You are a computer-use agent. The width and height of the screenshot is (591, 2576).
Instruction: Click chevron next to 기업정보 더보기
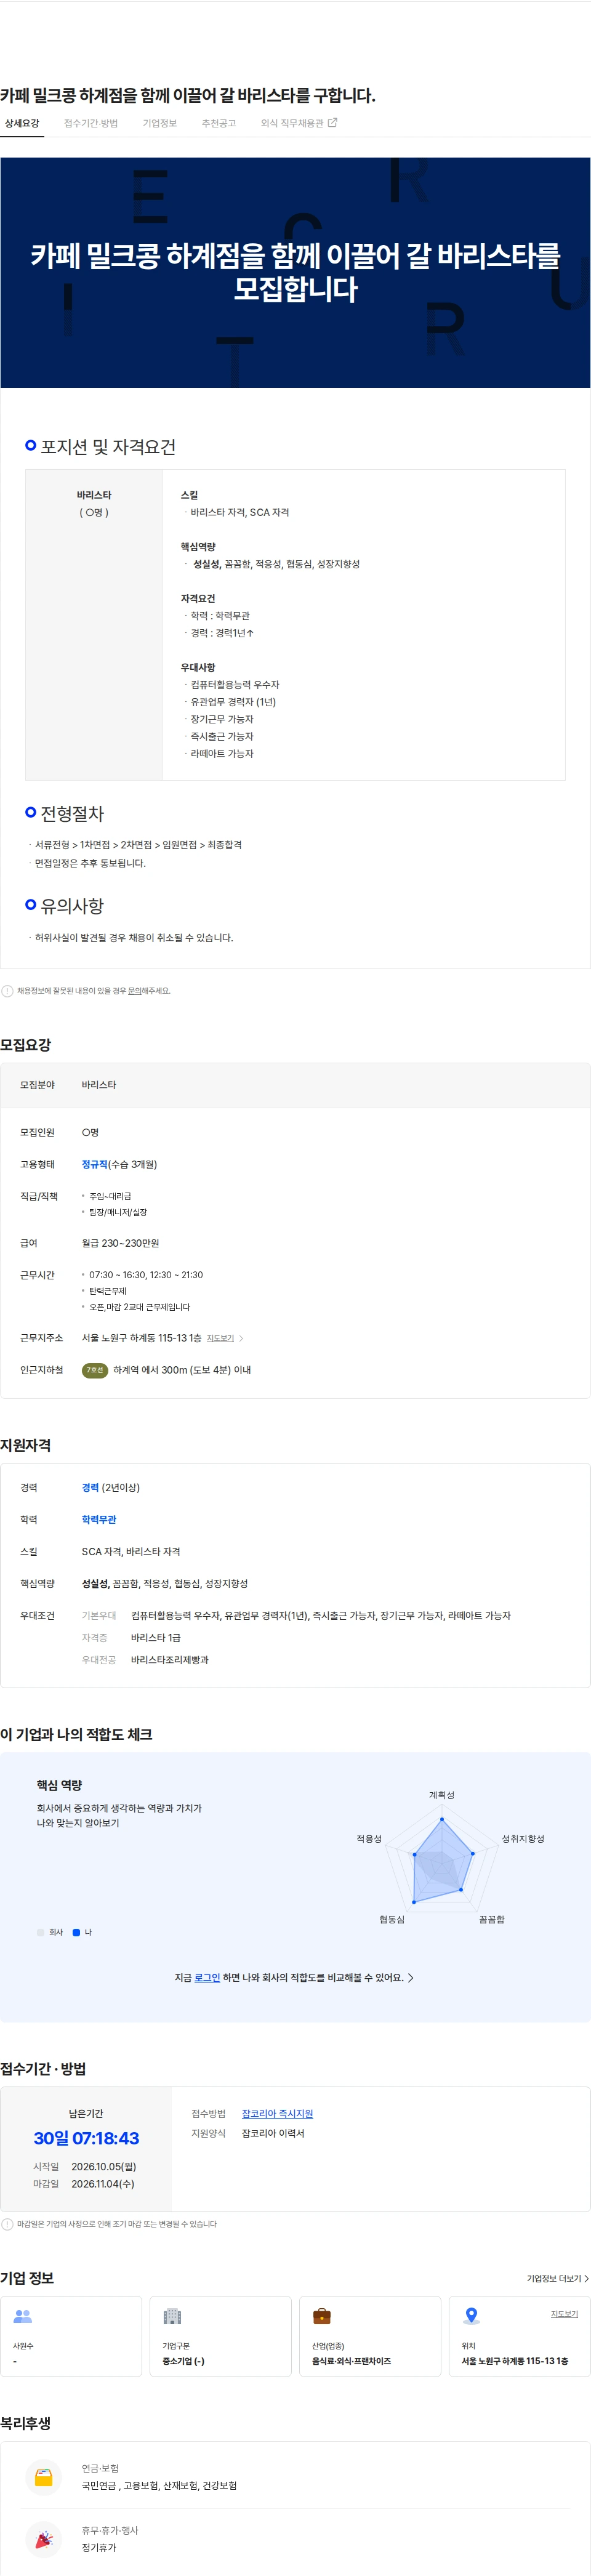click(x=586, y=2278)
